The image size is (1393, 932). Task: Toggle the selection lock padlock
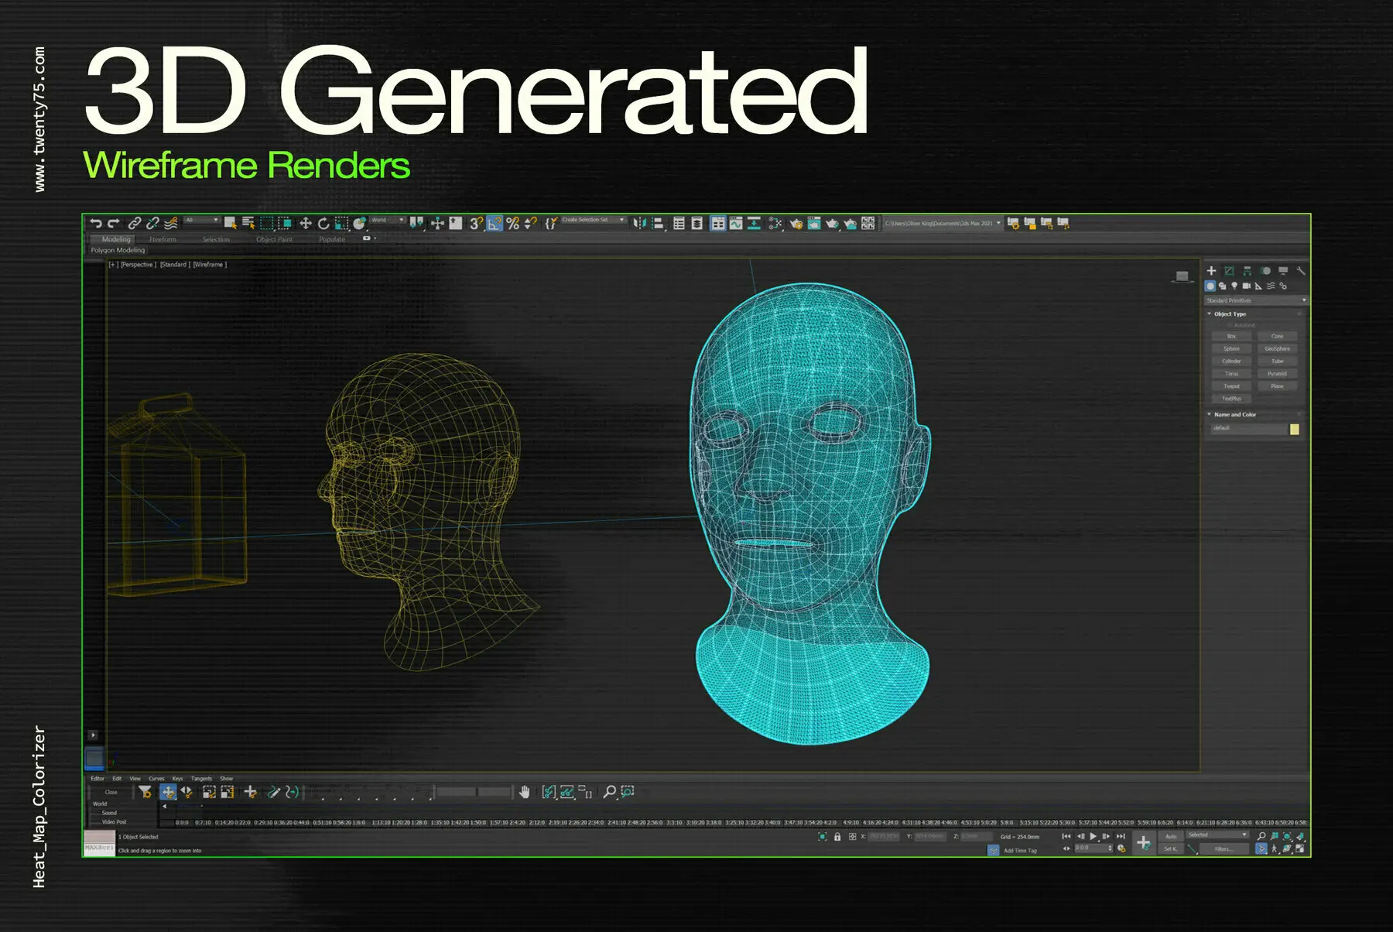pyautogui.click(x=837, y=837)
